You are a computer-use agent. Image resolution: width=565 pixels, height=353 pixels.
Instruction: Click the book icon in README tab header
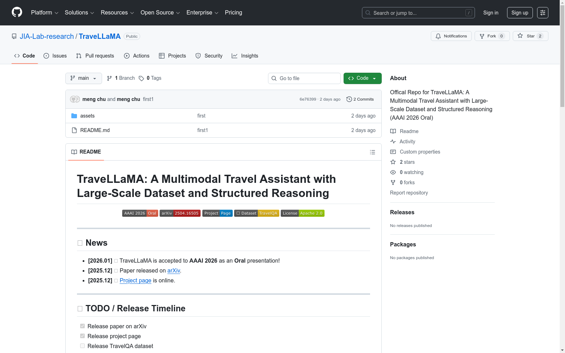[x=74, y=152]
